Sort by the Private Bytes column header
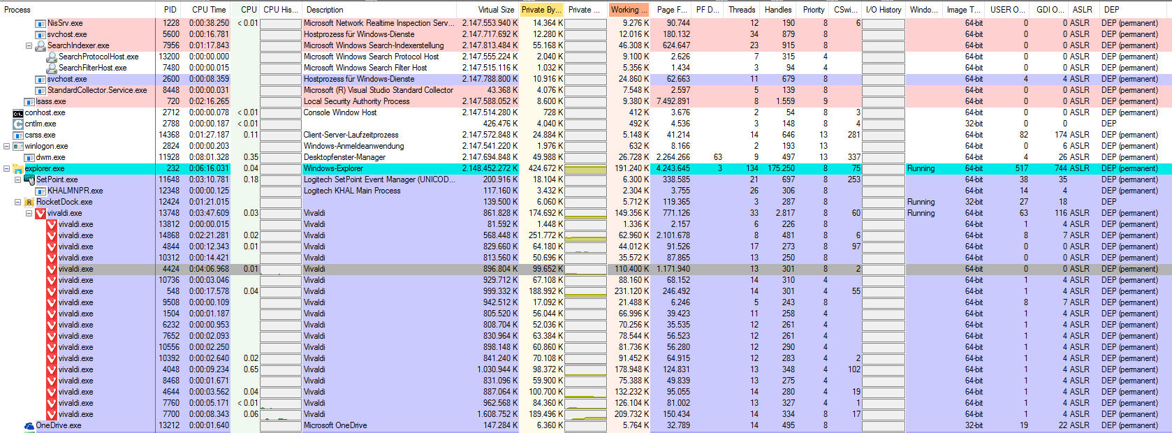The image size is (1172, 433). click(x=541, y=10)
